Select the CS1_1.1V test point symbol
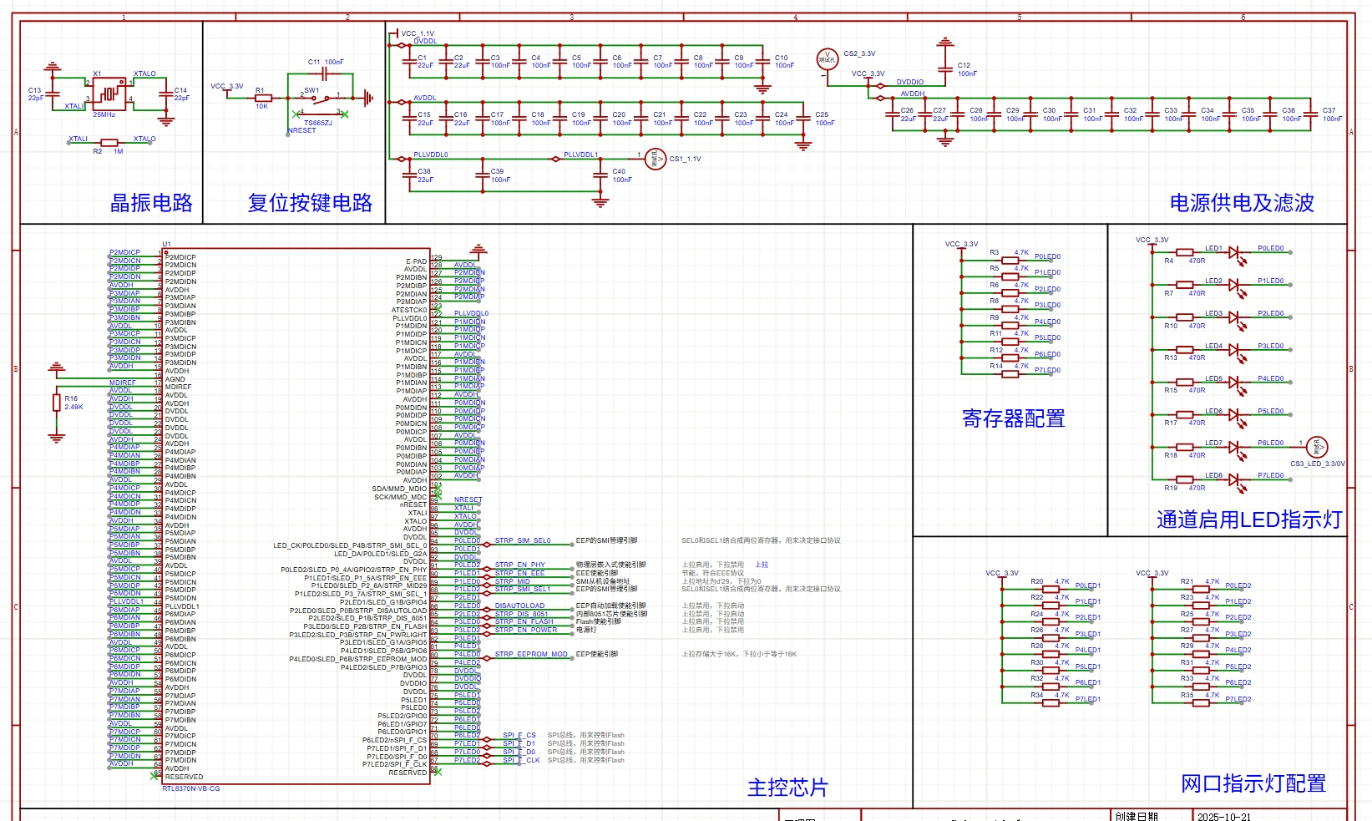Viewport: 1372px width, 821px height. pos(656,159)
